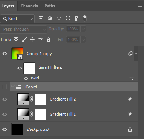Hide the Background layer
Image resolution: width=144 pixels, height=139 pixels.
click(5, 129)
